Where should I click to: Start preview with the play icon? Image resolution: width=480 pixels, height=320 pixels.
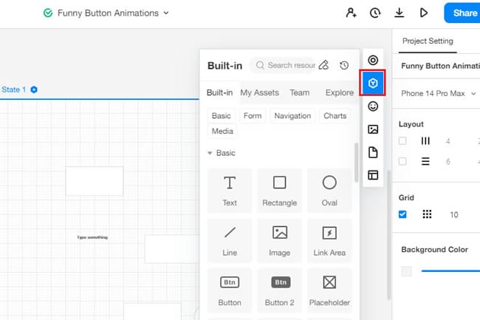(424, 13)
